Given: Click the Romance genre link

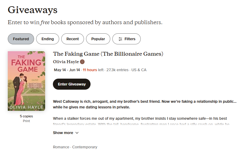Looking at the screenshot, I should [x=61, y=147].
